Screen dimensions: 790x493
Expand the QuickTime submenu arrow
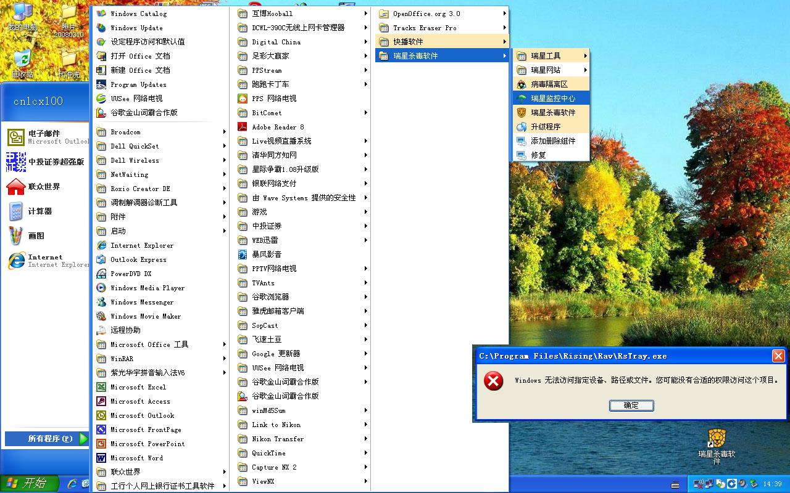(366, 453)
